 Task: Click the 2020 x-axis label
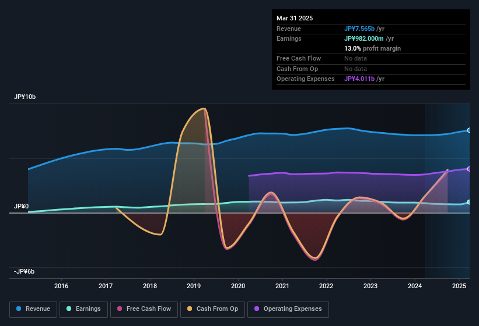[x=238, y=286]
